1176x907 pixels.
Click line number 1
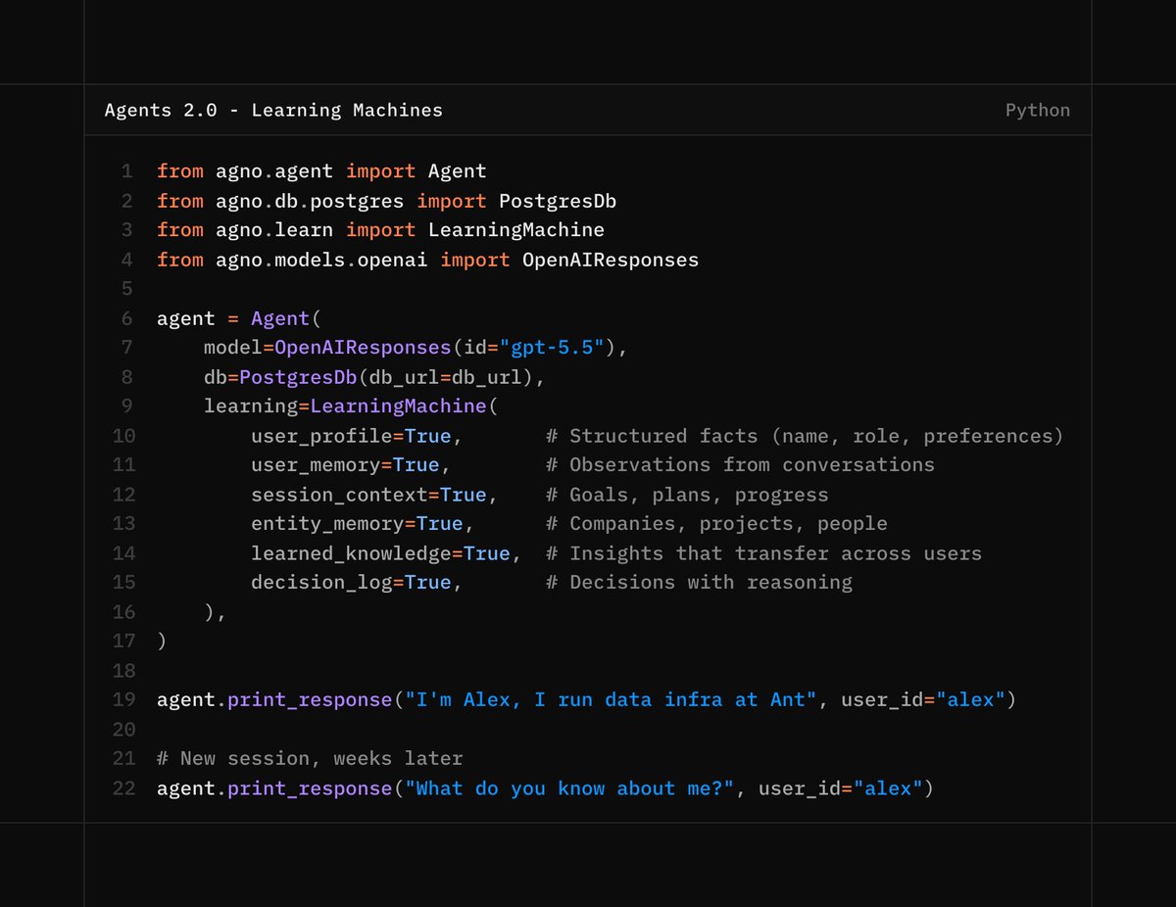[x=126, y=171]
